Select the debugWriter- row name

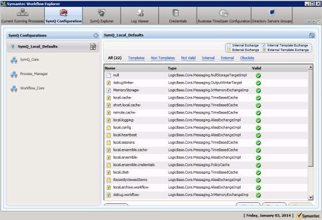tap(123, 82)
